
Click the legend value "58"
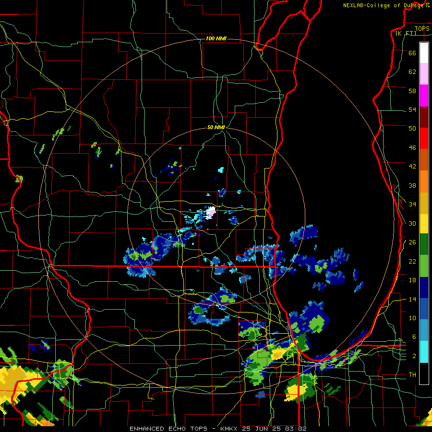[x=412, y=91]
